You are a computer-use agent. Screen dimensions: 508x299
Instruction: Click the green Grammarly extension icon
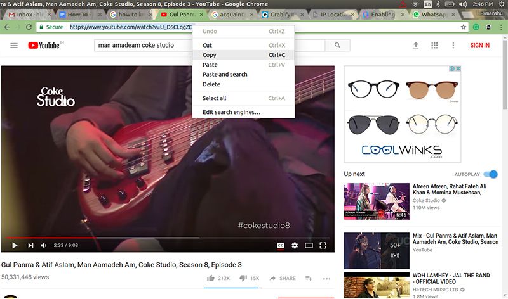coord(476,27)
